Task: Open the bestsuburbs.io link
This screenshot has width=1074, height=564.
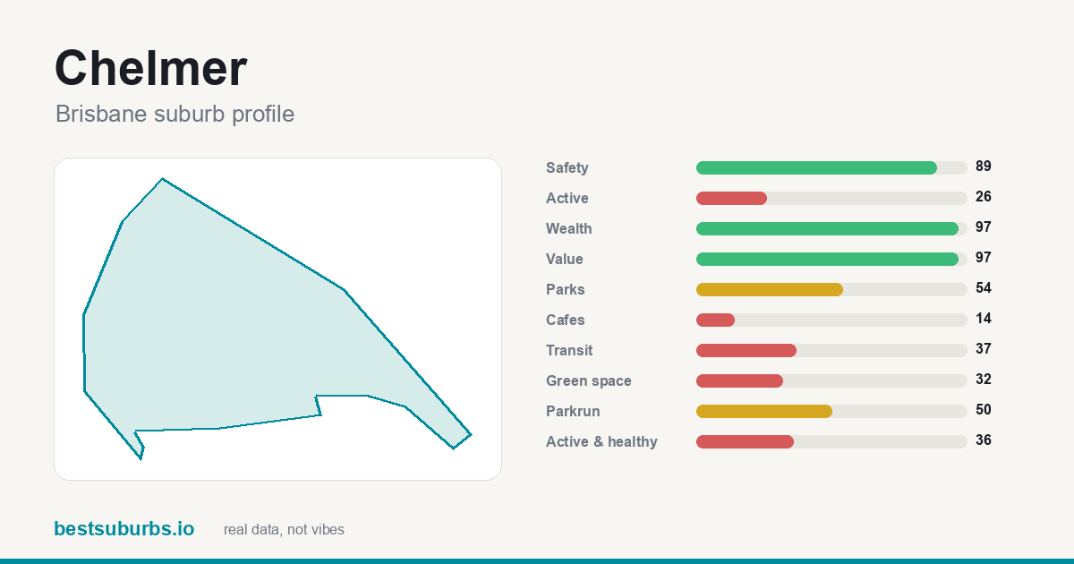Action: pyautogui.click(x=124, y=529)
